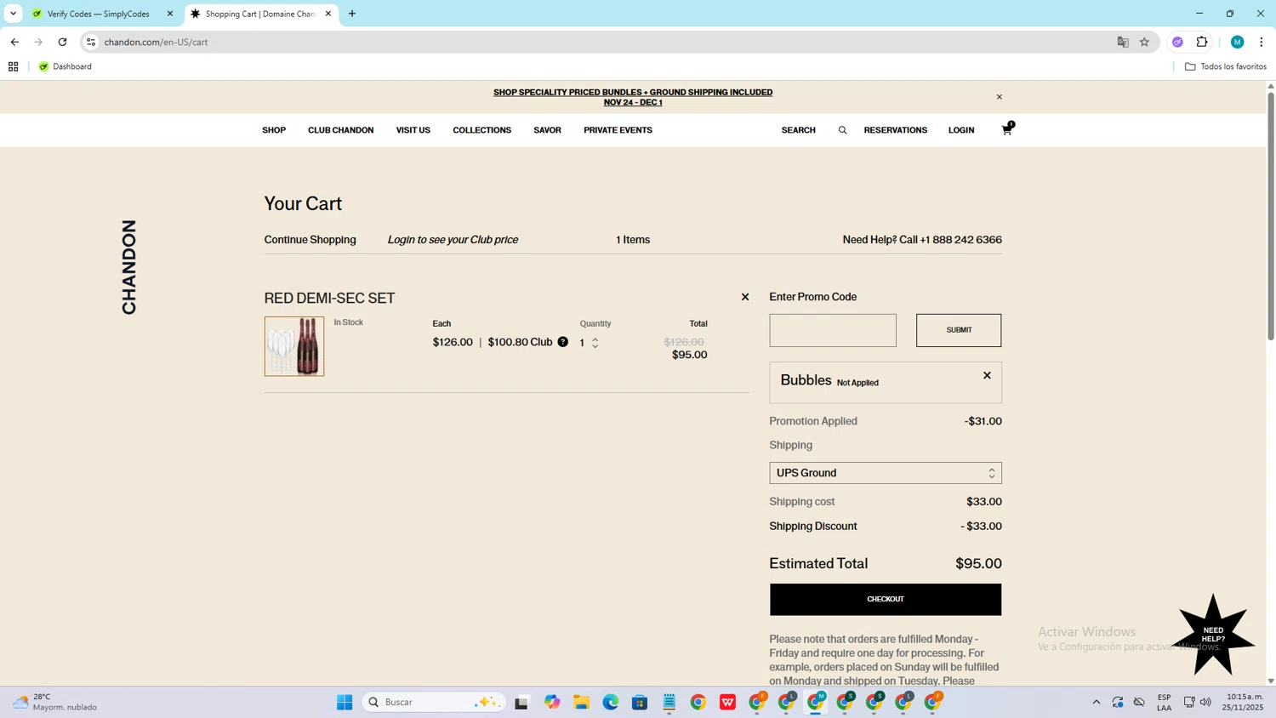Click the address bar URL chandon.com/en-US/cart

156,42
